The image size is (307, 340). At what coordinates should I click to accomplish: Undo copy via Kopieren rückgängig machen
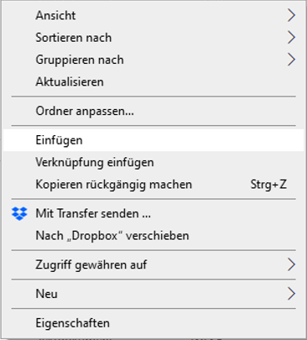pos(153,185)
